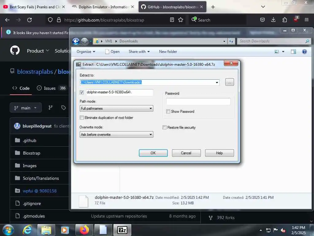Open Windows Media Player taskbar icon
This screenshot has height=236, width=314.
click(x=65, y=230)
